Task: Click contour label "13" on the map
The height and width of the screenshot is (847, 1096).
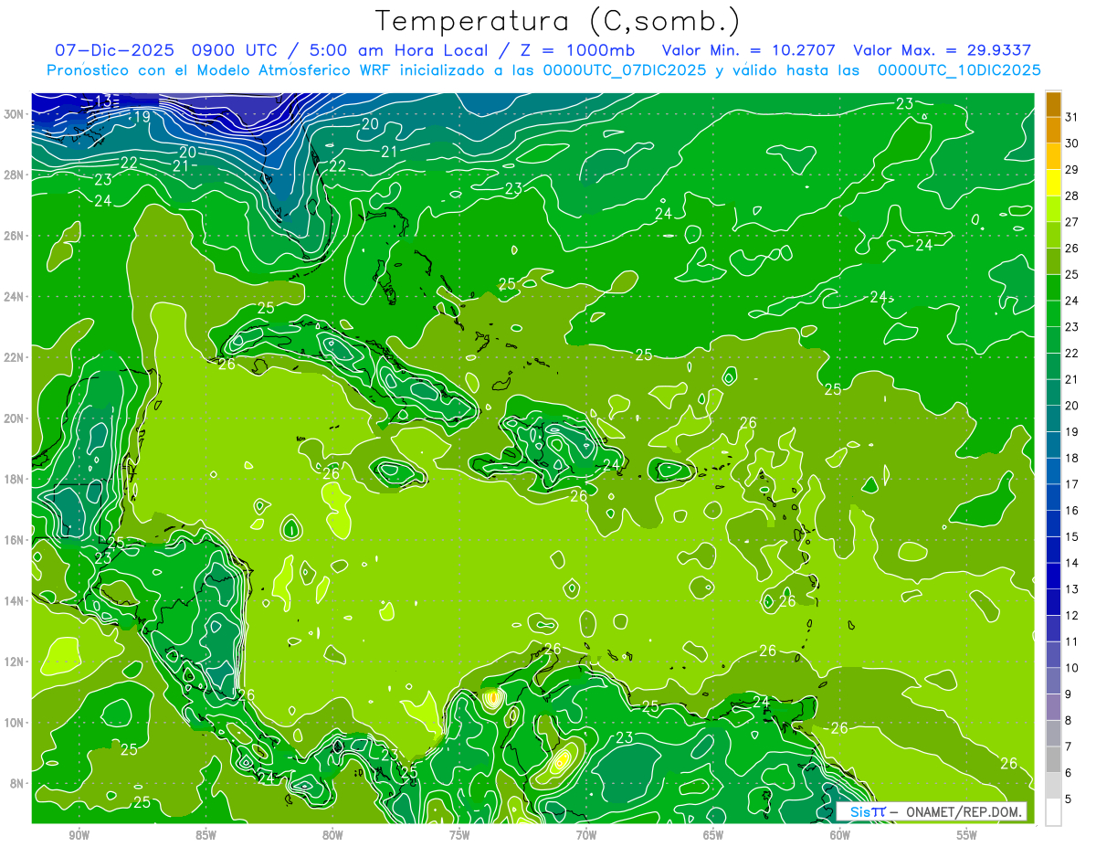Action: pos(103,101)
